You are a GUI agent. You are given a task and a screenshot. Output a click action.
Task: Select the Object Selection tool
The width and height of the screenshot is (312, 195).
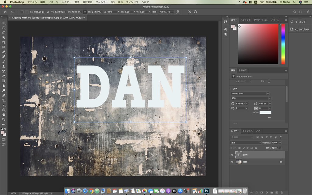[x=4, y=37]
